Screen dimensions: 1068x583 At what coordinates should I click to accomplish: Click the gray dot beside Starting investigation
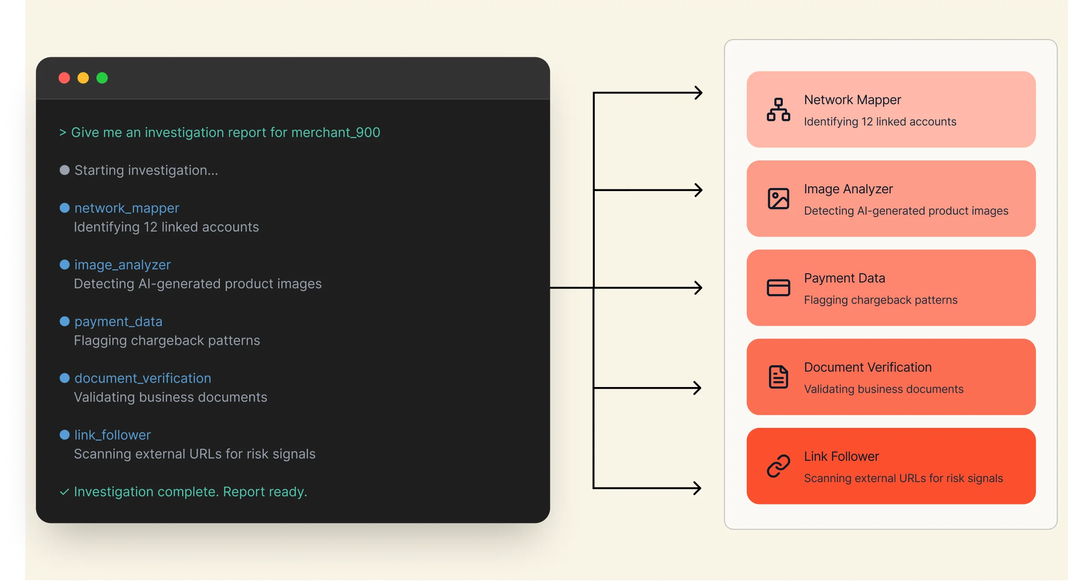click(x=64, y=170)
